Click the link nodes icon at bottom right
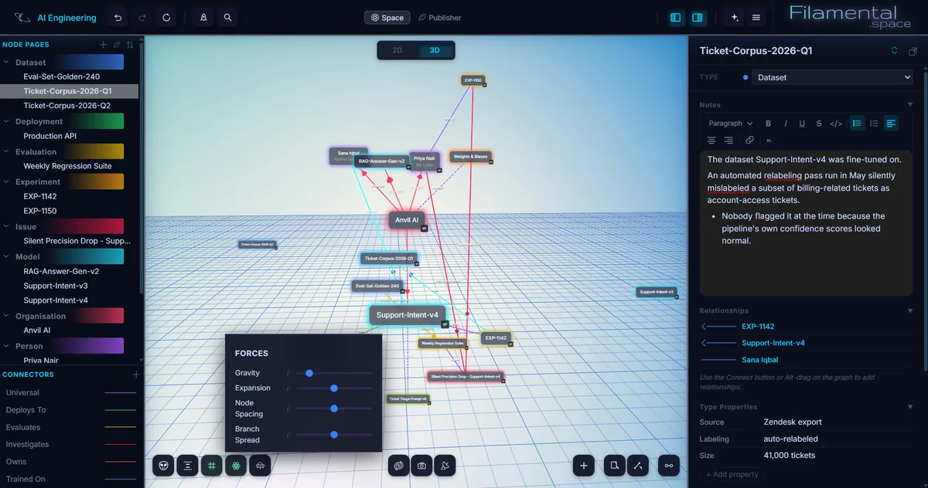 (669, 465)
